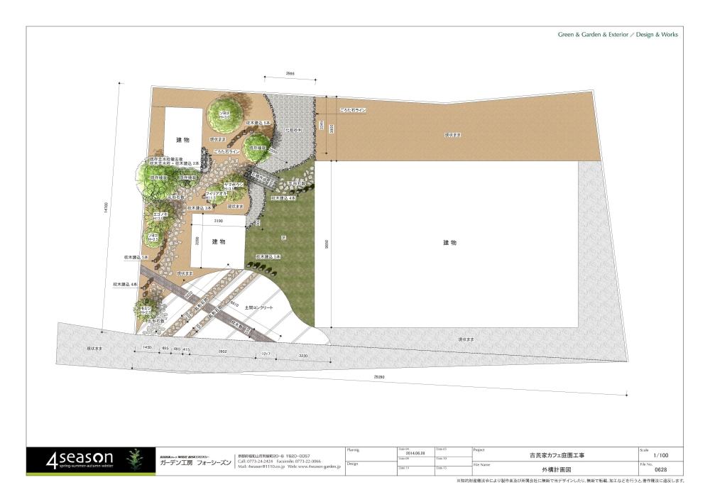
Task: Click the 枕木建込 5本 label on lawn
Action: pyautogui.click(x=268, y=256)
